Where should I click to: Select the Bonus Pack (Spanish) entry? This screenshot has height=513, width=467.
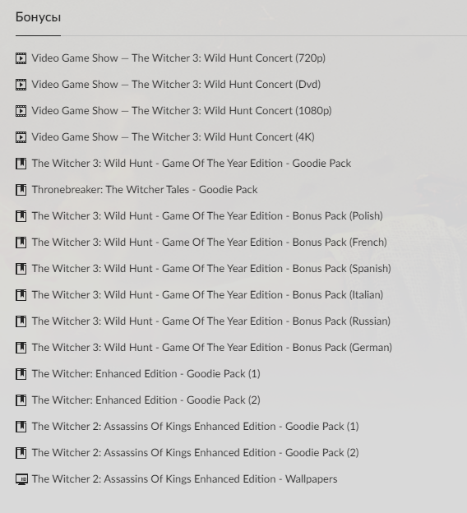pos(211,268)
